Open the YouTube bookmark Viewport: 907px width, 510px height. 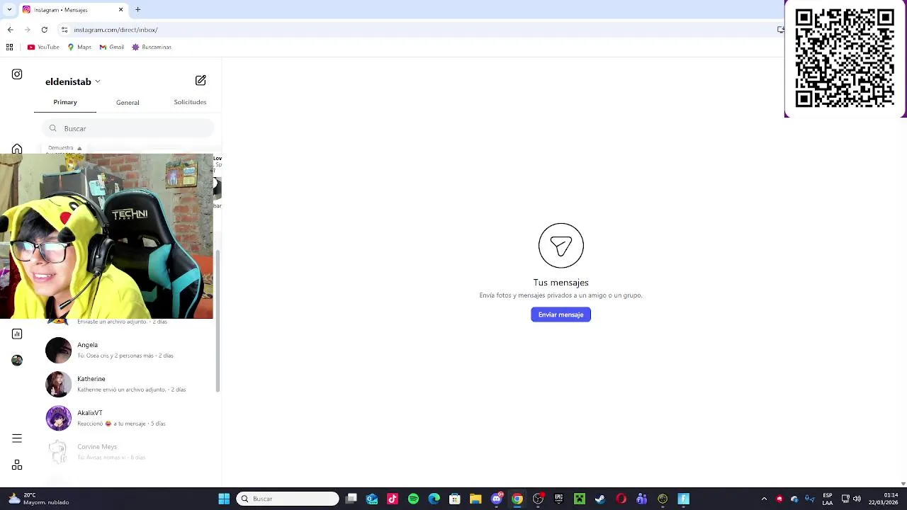coord(43,47)
